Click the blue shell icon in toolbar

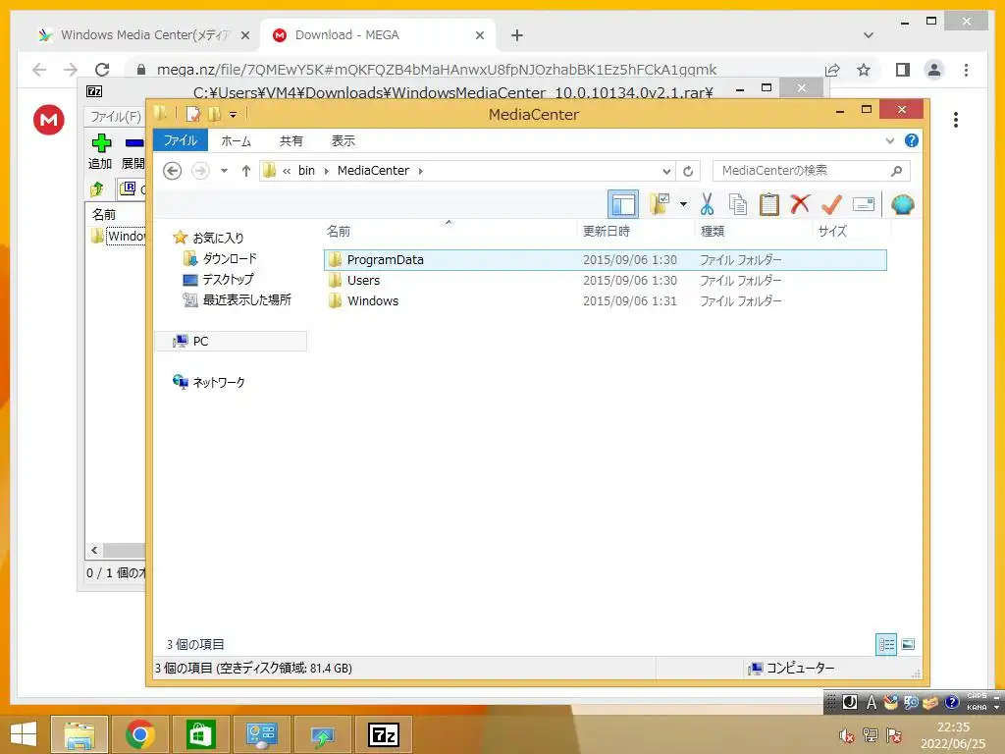click(902, 204)
